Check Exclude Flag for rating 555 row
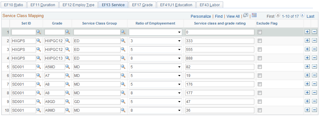 click(260, 49)
